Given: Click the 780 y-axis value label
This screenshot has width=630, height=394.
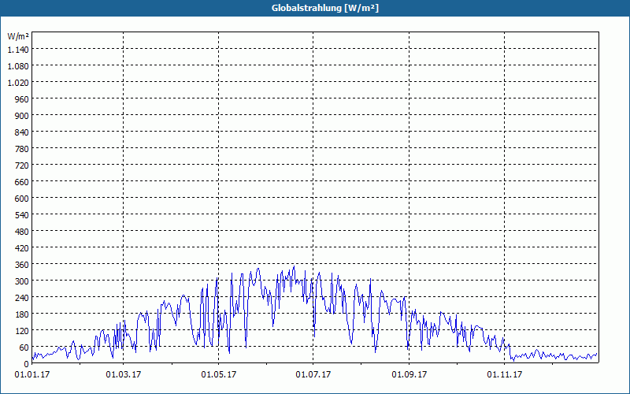Looking at the screenshot, I should [22, 149].
